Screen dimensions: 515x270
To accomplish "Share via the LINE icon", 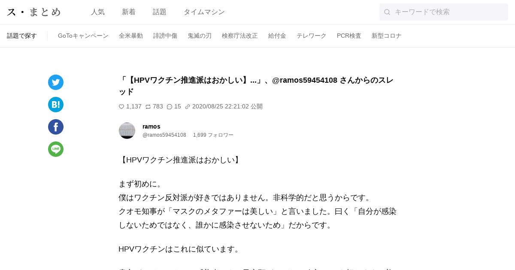I will coord(56,149).
